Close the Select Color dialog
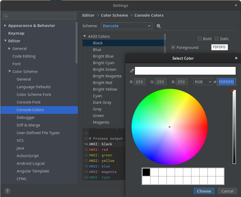Image resolution: width=241 pixels, height=197 pixels. pos(236,58)
